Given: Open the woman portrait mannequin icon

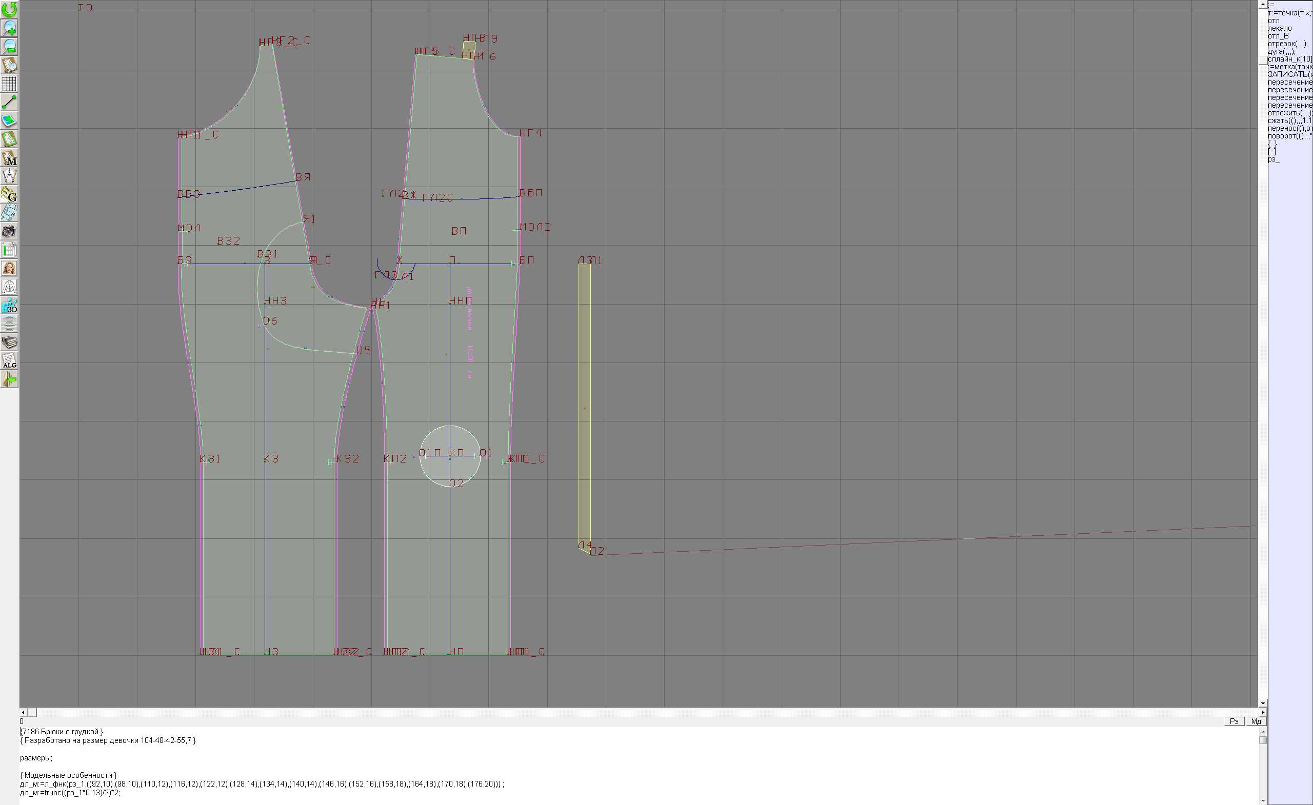Looking at the screenshot, I should click(10, 269).
